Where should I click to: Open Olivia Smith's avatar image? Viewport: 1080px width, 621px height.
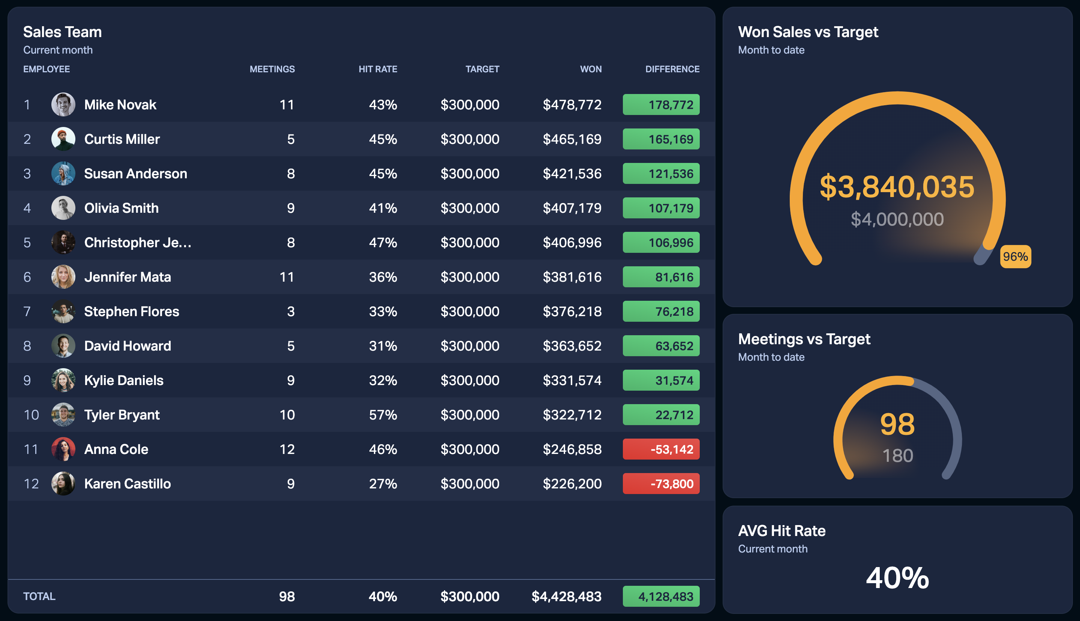[63, 208]
